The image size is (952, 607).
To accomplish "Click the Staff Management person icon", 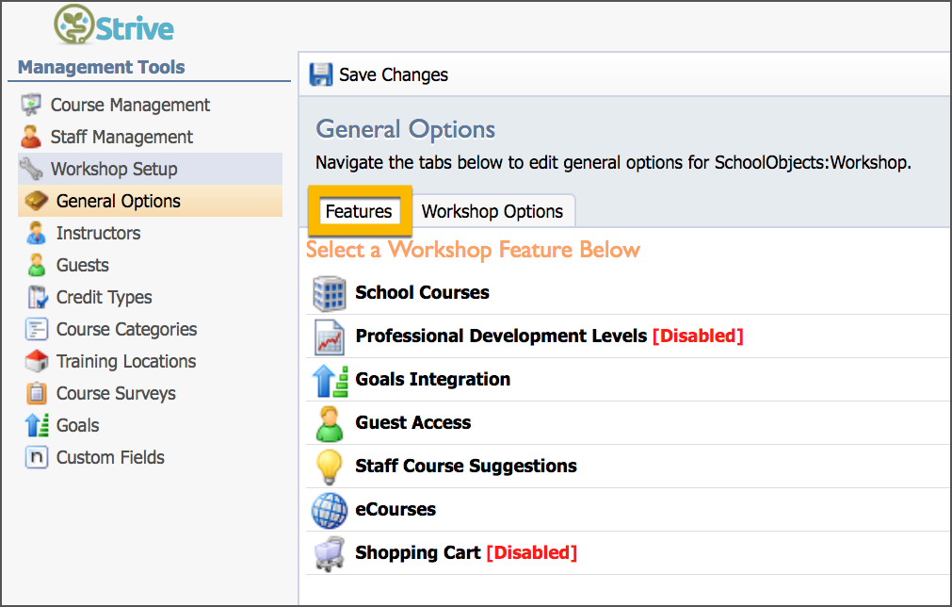I will [31, 137].
